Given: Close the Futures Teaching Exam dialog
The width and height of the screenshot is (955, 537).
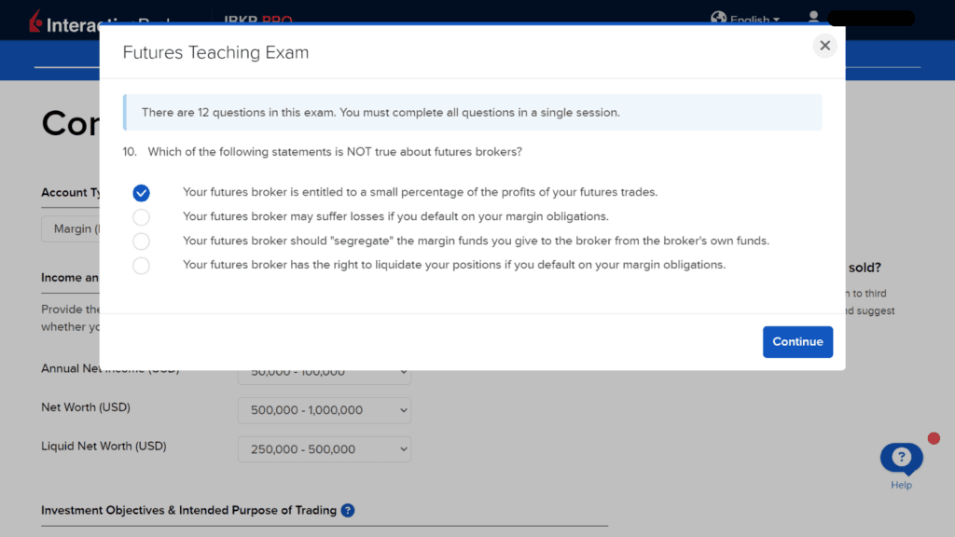Looking at the screenshot, I should click(824, 45).
